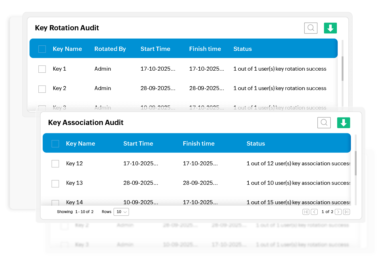Open the Rows per page dropdown

coord(121,212)
